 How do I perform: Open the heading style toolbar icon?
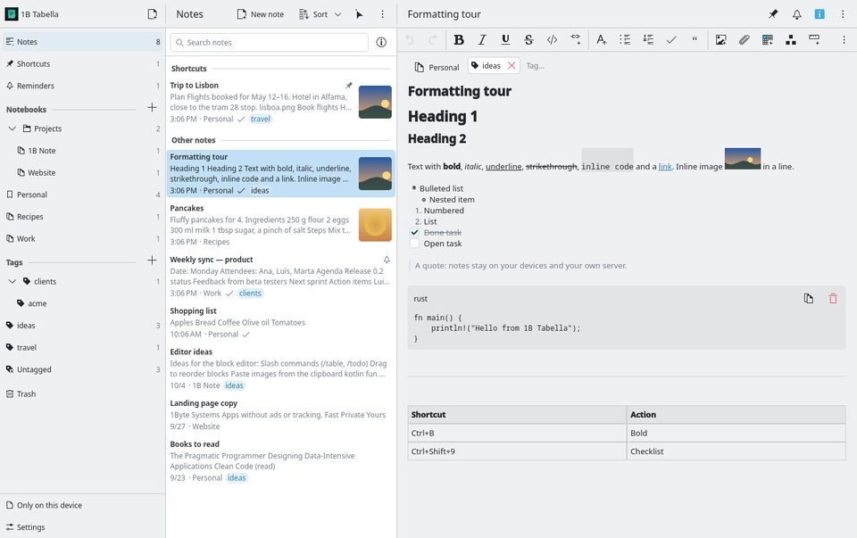pos(601,40)
